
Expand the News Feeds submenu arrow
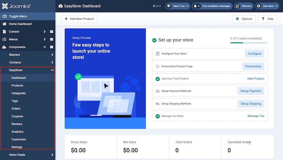tap(52, 155)
